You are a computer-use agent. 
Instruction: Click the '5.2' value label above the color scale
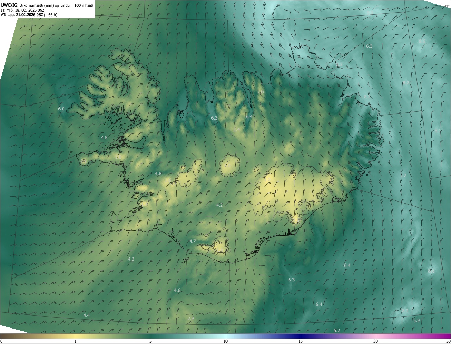point(337,331)
